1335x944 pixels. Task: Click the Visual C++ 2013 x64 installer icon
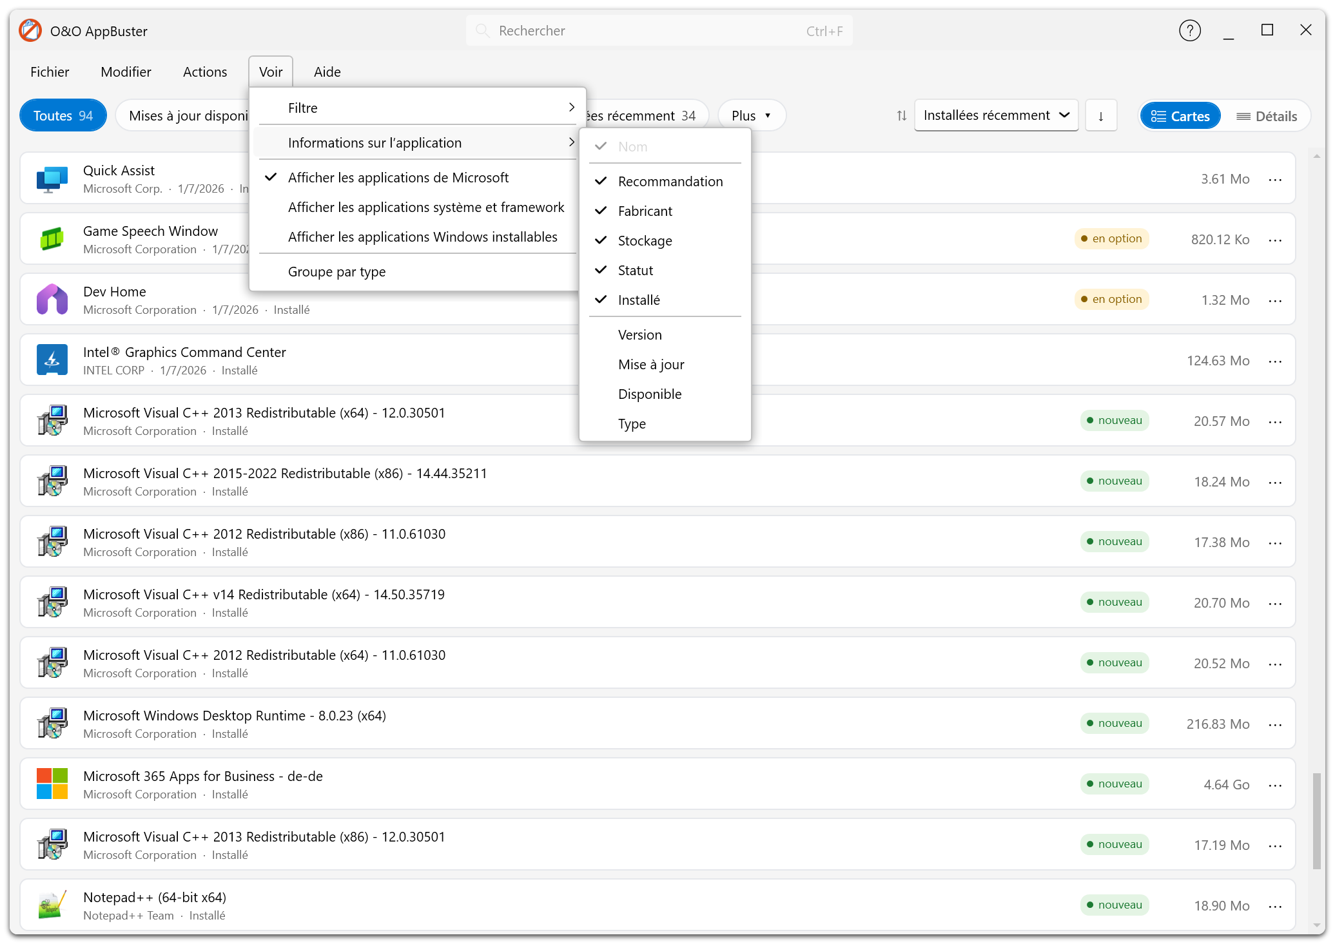(x=52, y=421)
